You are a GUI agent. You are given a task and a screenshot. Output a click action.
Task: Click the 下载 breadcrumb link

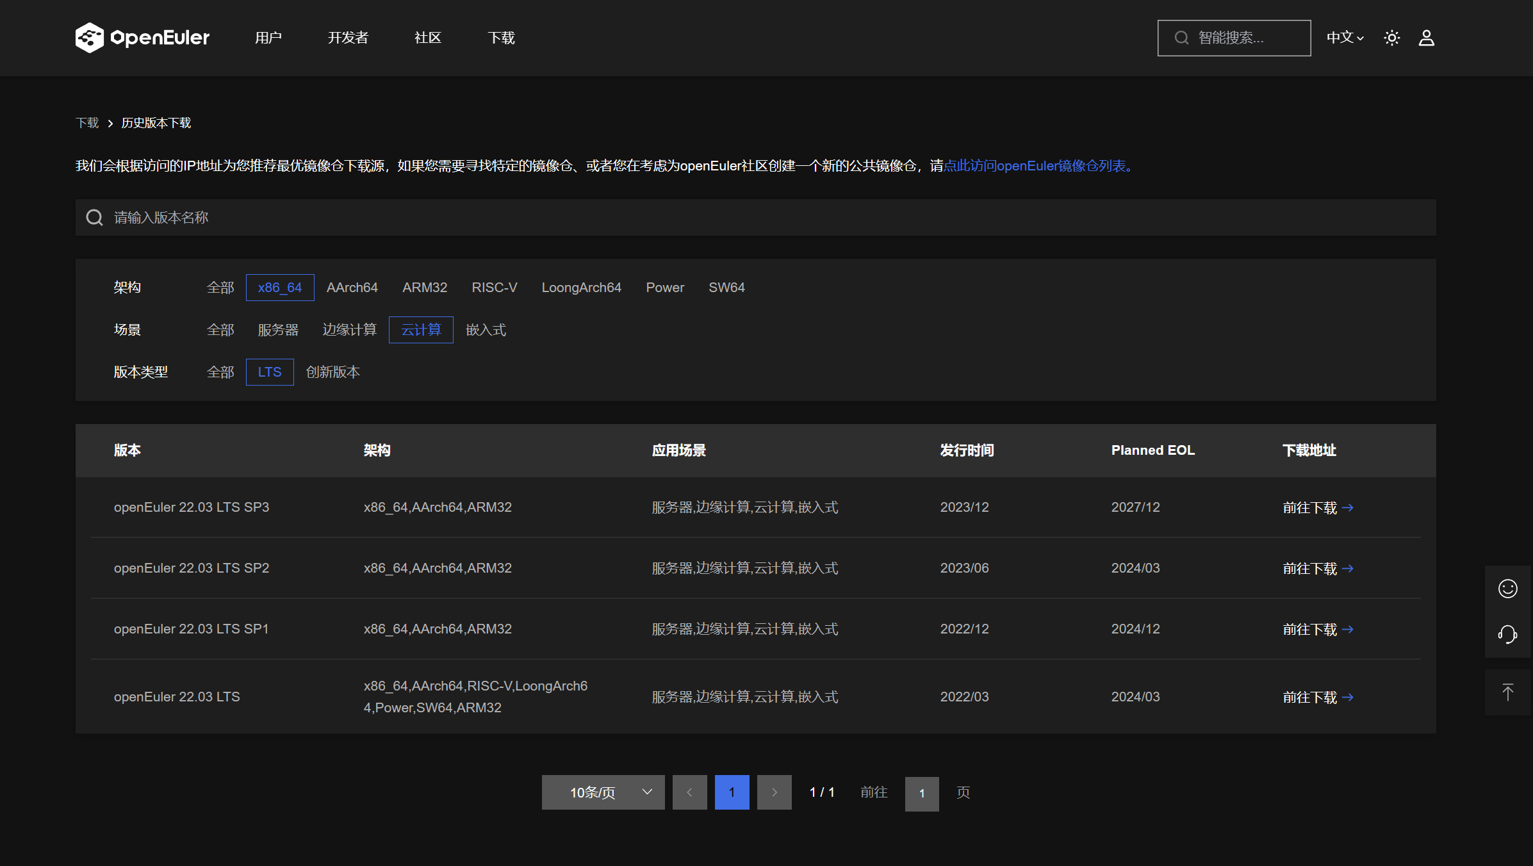click(x=87, y=122)
